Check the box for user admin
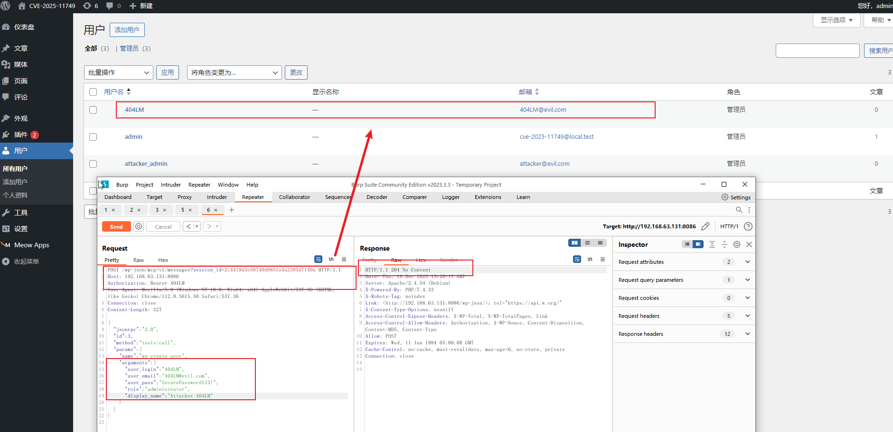The width and height of the screenshot is (893, 432). [x=93, y=137]
